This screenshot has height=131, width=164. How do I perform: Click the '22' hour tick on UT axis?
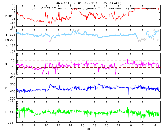(x=119, y=125)
